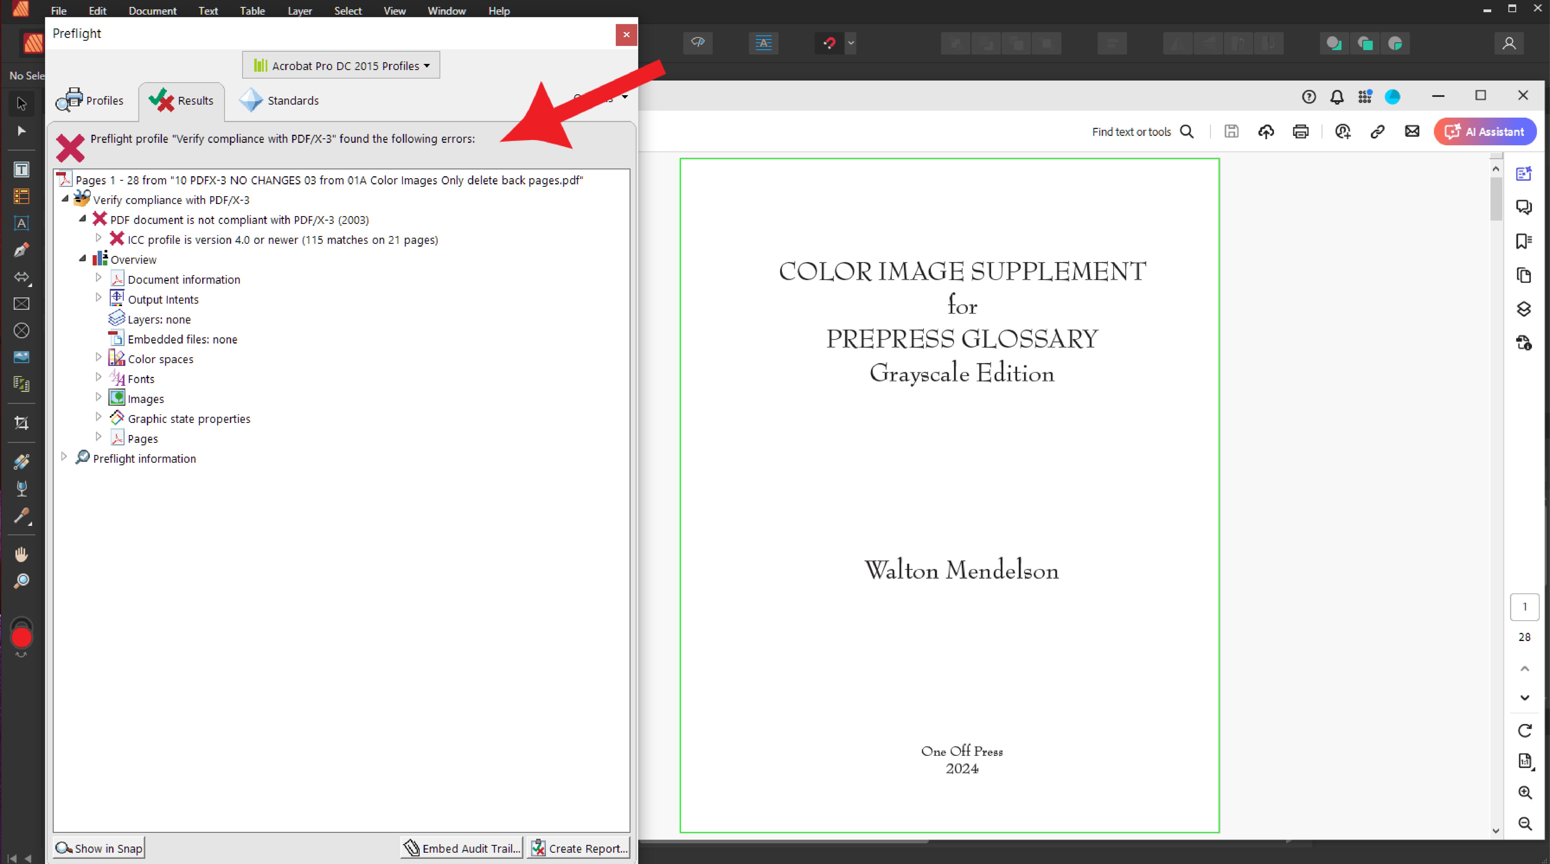Close the Preflight dialog
Viewport: 1550px width, 864px height.
point(626,35)
